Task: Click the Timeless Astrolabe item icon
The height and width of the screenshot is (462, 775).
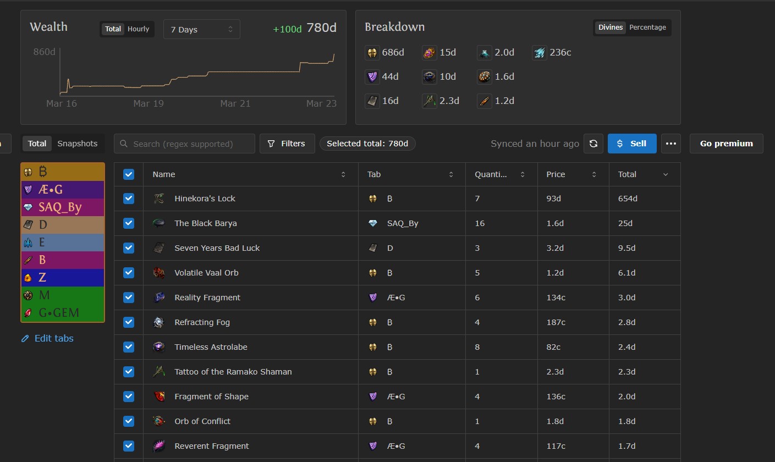Action: click(159, 347)
